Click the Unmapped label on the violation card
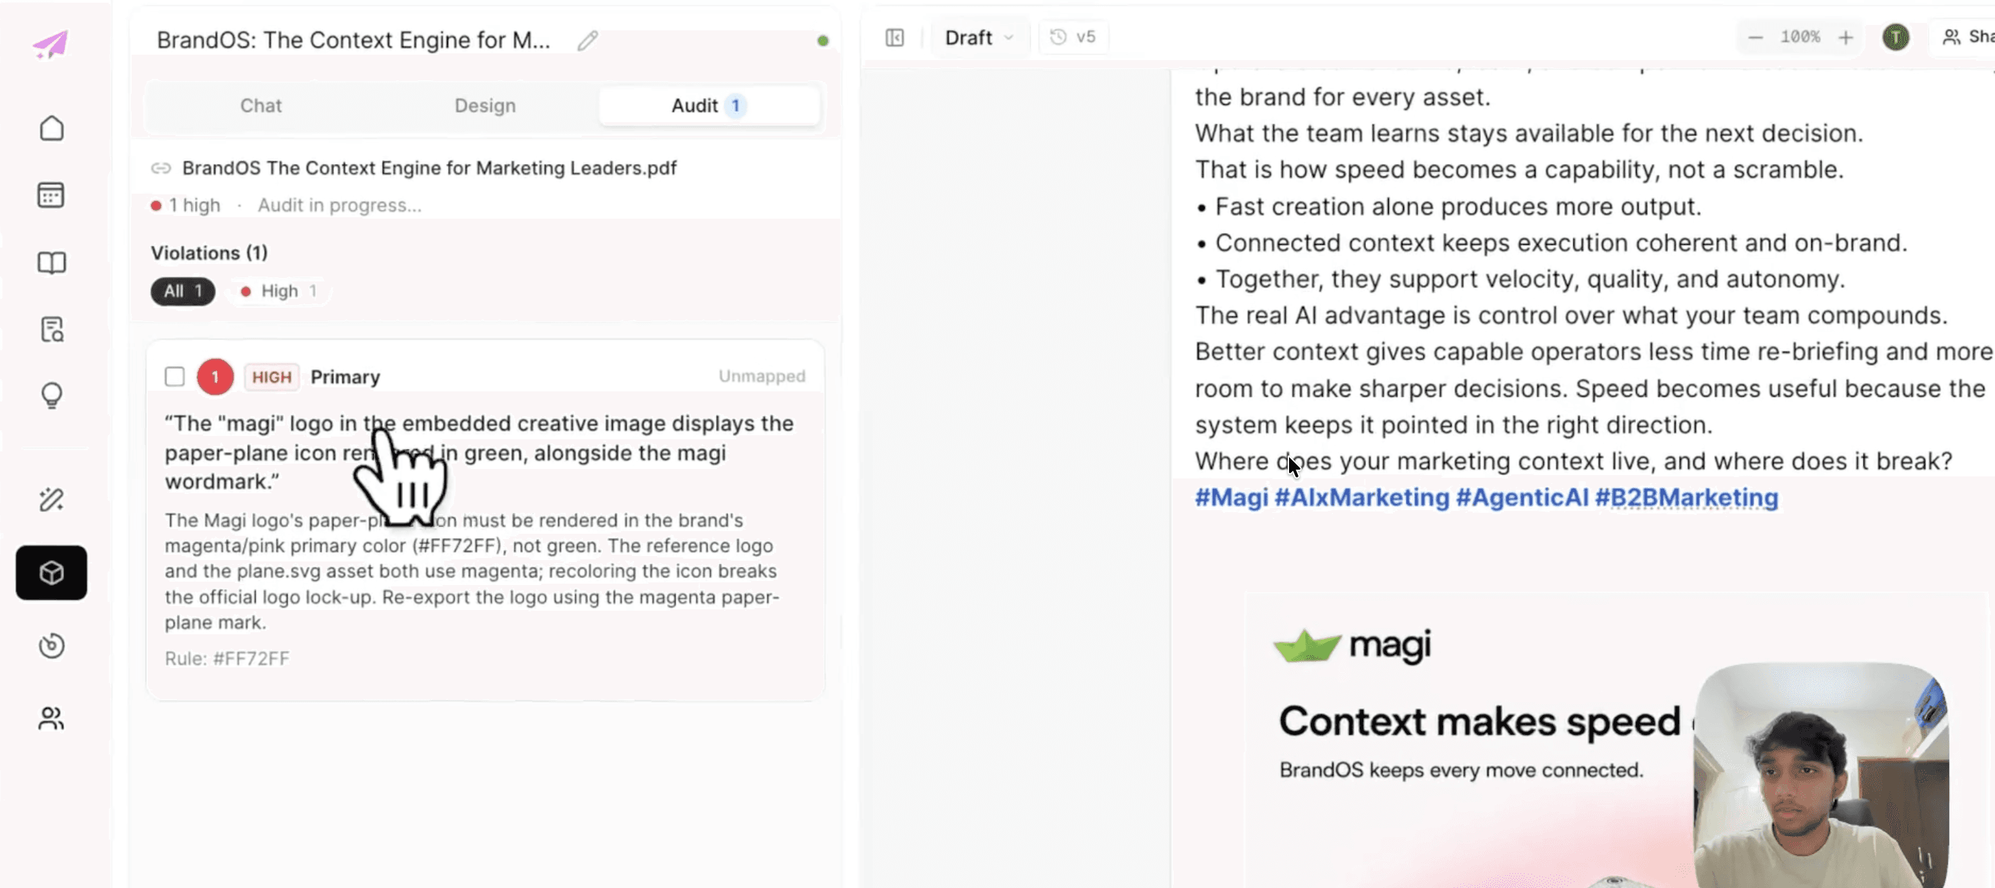The height and width of the screenshot is (888, 1995). coord(762,377)
